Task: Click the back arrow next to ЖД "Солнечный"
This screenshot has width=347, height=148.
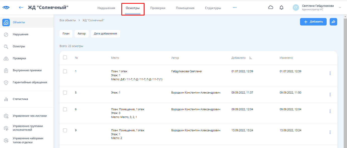Action: click(x=21, y=7)
